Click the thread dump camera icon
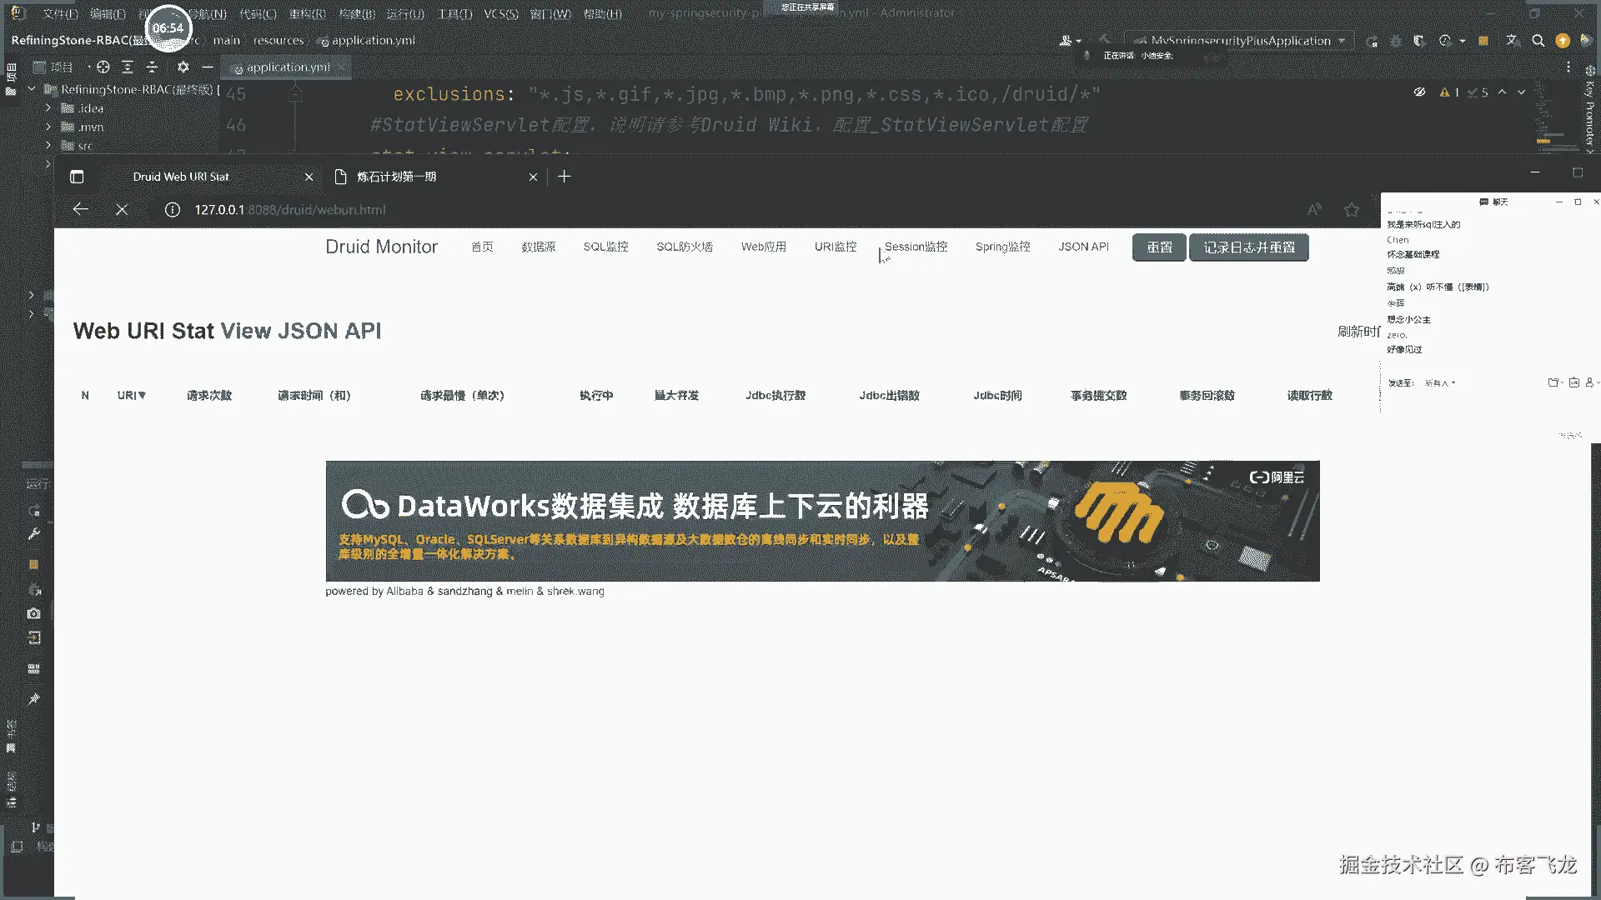Image resolution: width=1601 pixels, height=900 pixels. click(x=33, y=613)
